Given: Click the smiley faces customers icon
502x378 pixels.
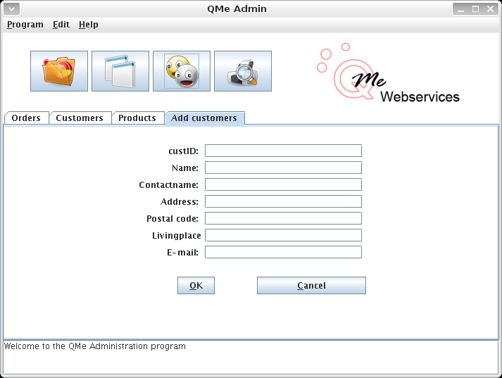Looking at the screenshot, I should click(x=182, y=71).
